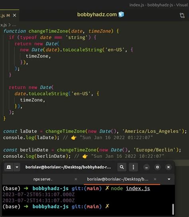The height and width of the screenshot is (217, 189).
Task: Open the terminal three-dot menu
Action: 133,167
